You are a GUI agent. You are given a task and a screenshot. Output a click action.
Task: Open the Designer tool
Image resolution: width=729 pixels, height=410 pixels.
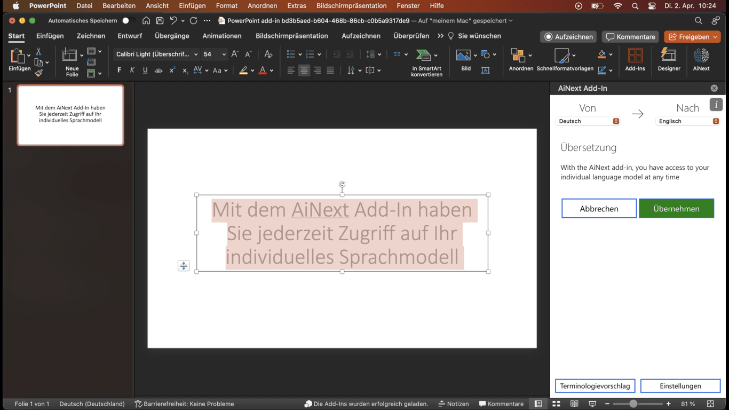(x=669, y=59)
